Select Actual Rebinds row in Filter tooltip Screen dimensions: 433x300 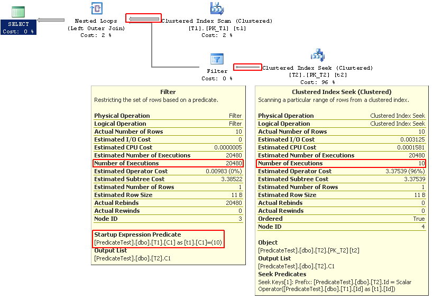click(x=168, y=203)
